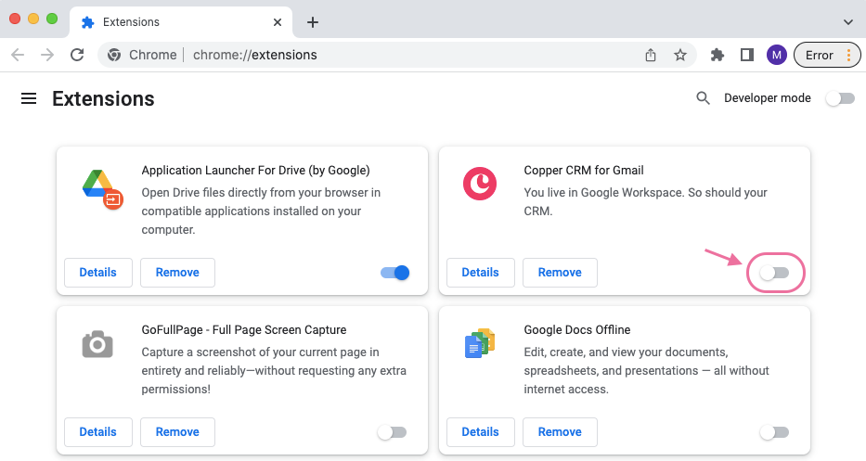This screenshot has height=461, width=866.
Task: Click the GoFullPage camera icon
Action: [97, 344]
